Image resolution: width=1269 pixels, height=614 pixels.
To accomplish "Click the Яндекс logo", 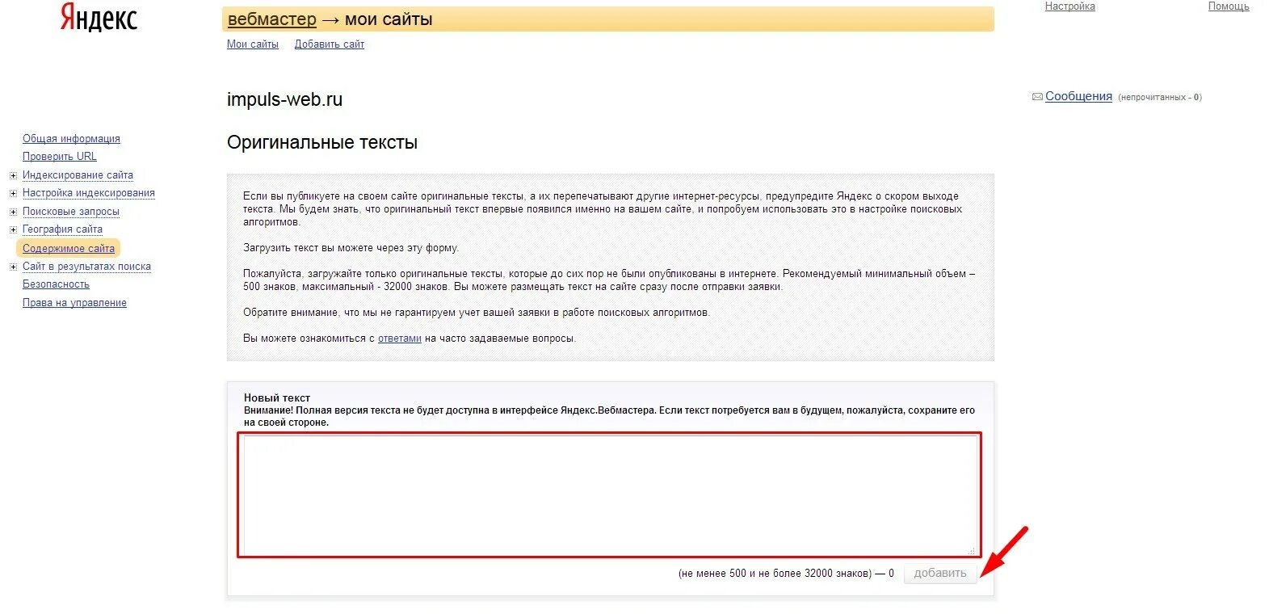I will [x=99, y=17].
